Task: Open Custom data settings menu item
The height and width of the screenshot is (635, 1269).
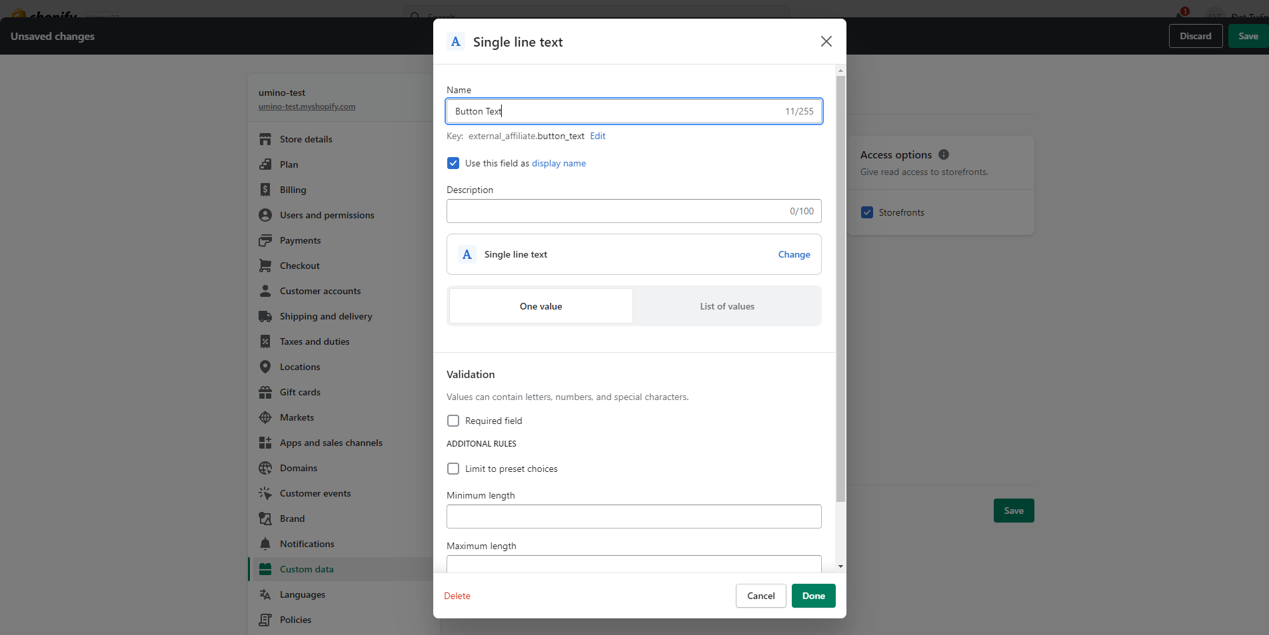Action: (x=307, y=569)
